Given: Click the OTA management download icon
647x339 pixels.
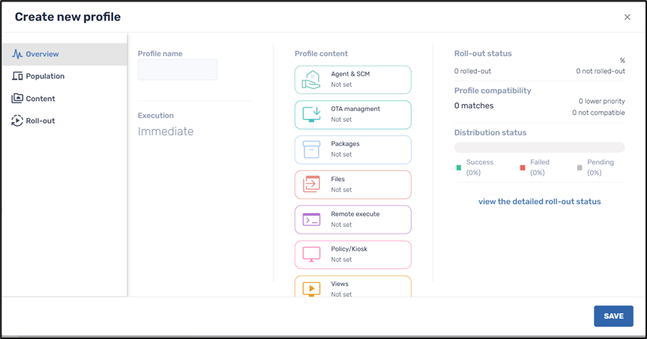Looking at the screenshot, I should 311,114.
